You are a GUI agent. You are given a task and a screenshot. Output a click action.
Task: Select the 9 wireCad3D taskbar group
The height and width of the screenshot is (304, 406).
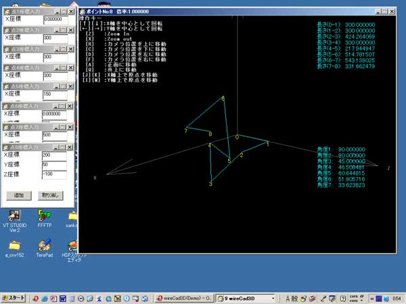(x=247, y=298)
